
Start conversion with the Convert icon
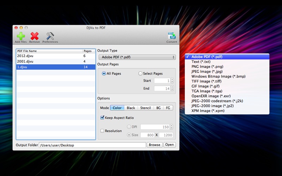[x=172, y=36]
